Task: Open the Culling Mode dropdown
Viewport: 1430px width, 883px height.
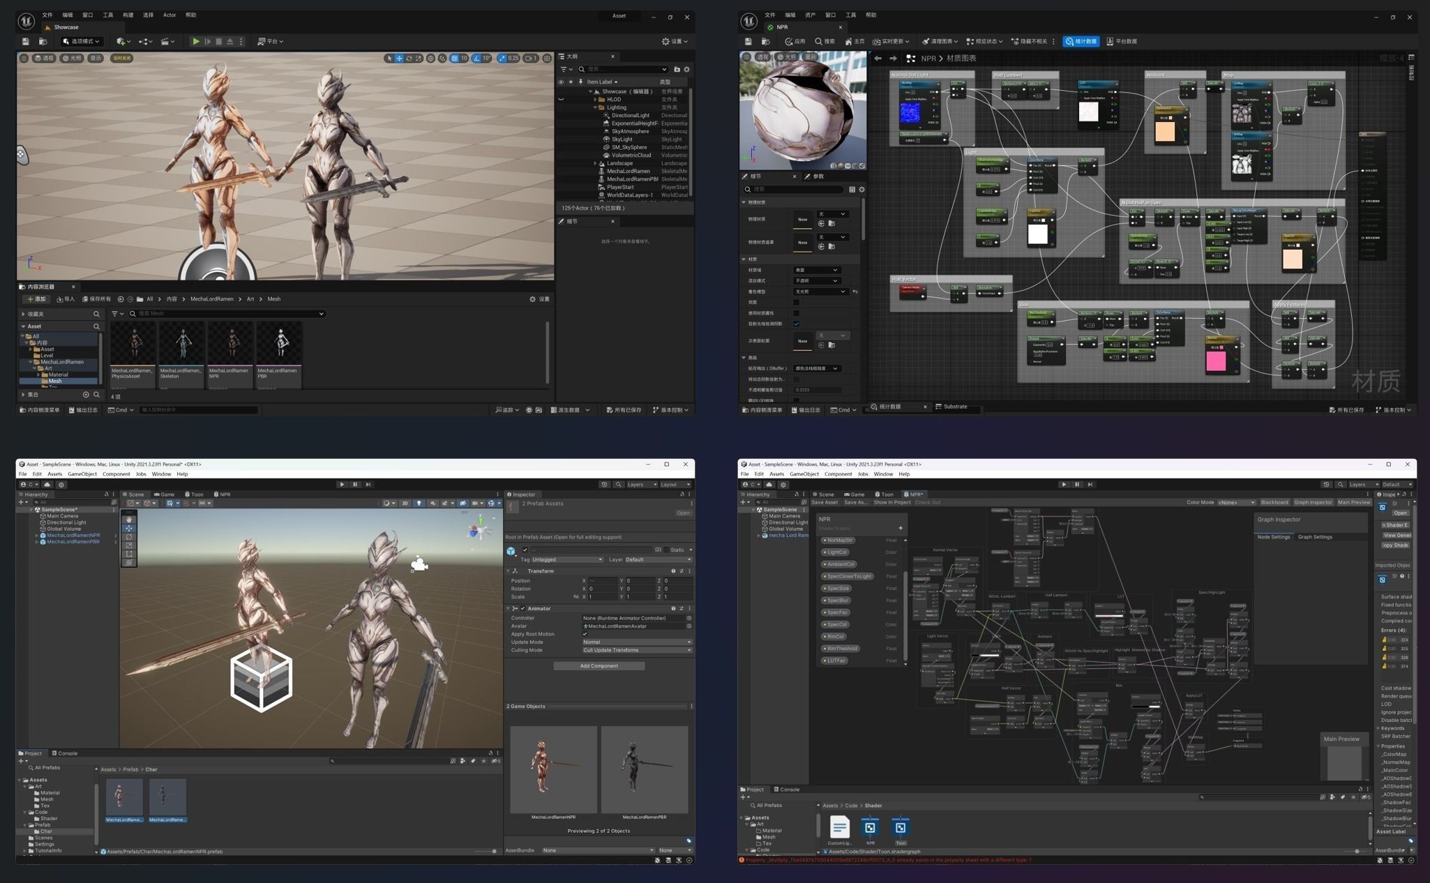Action: (x=636, y=650)
